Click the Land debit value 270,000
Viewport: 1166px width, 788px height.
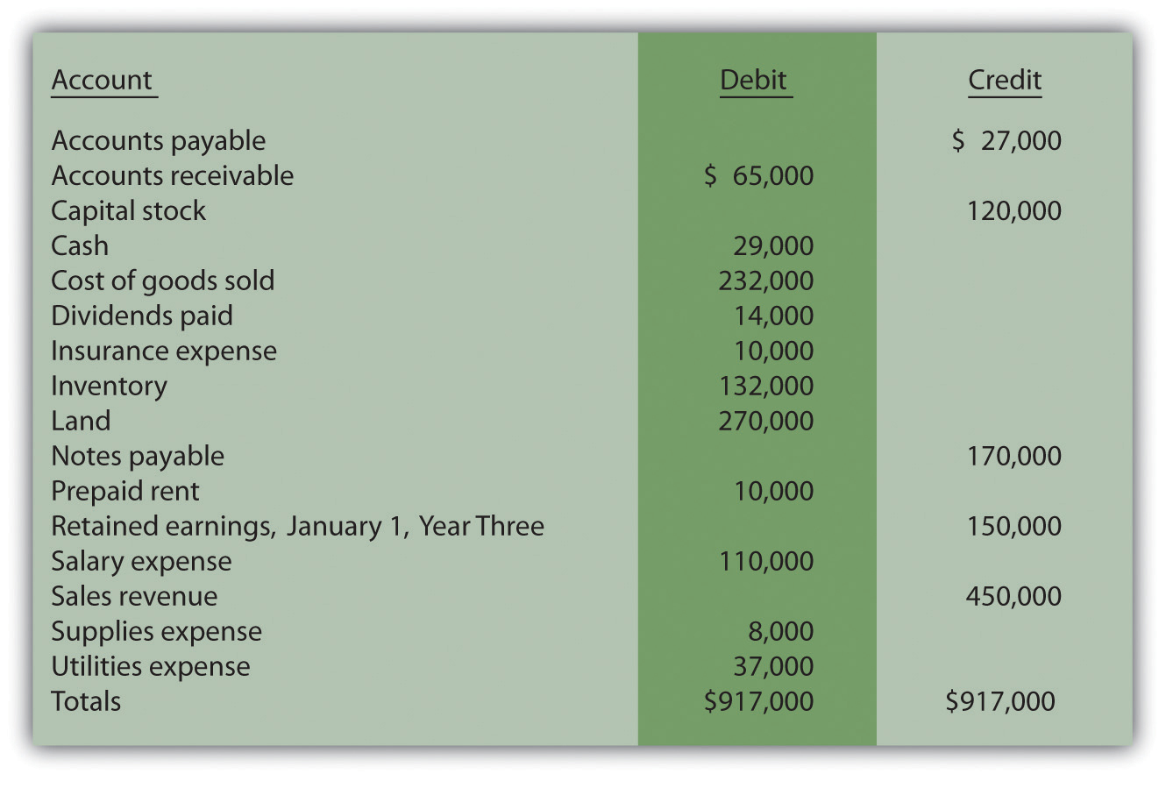coord(766,421)
